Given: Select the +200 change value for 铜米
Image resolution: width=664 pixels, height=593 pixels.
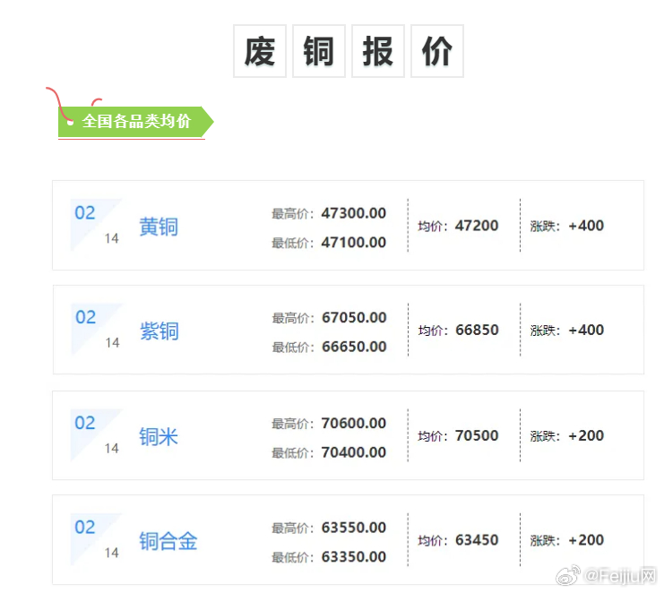Looking at the screenshot, I should pyautogui.click(x=586, y=435).
